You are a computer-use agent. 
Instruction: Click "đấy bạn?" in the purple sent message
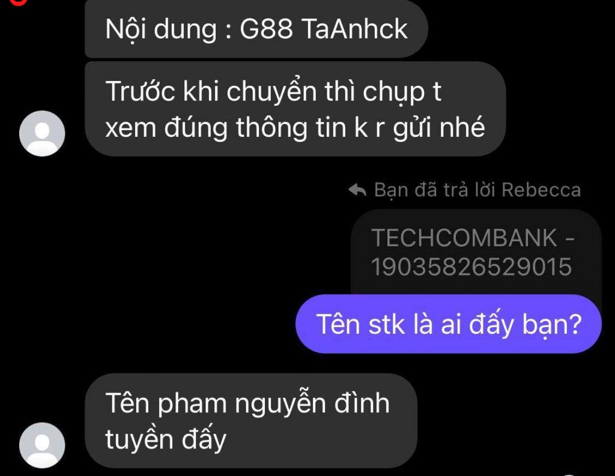click(525, 325)
